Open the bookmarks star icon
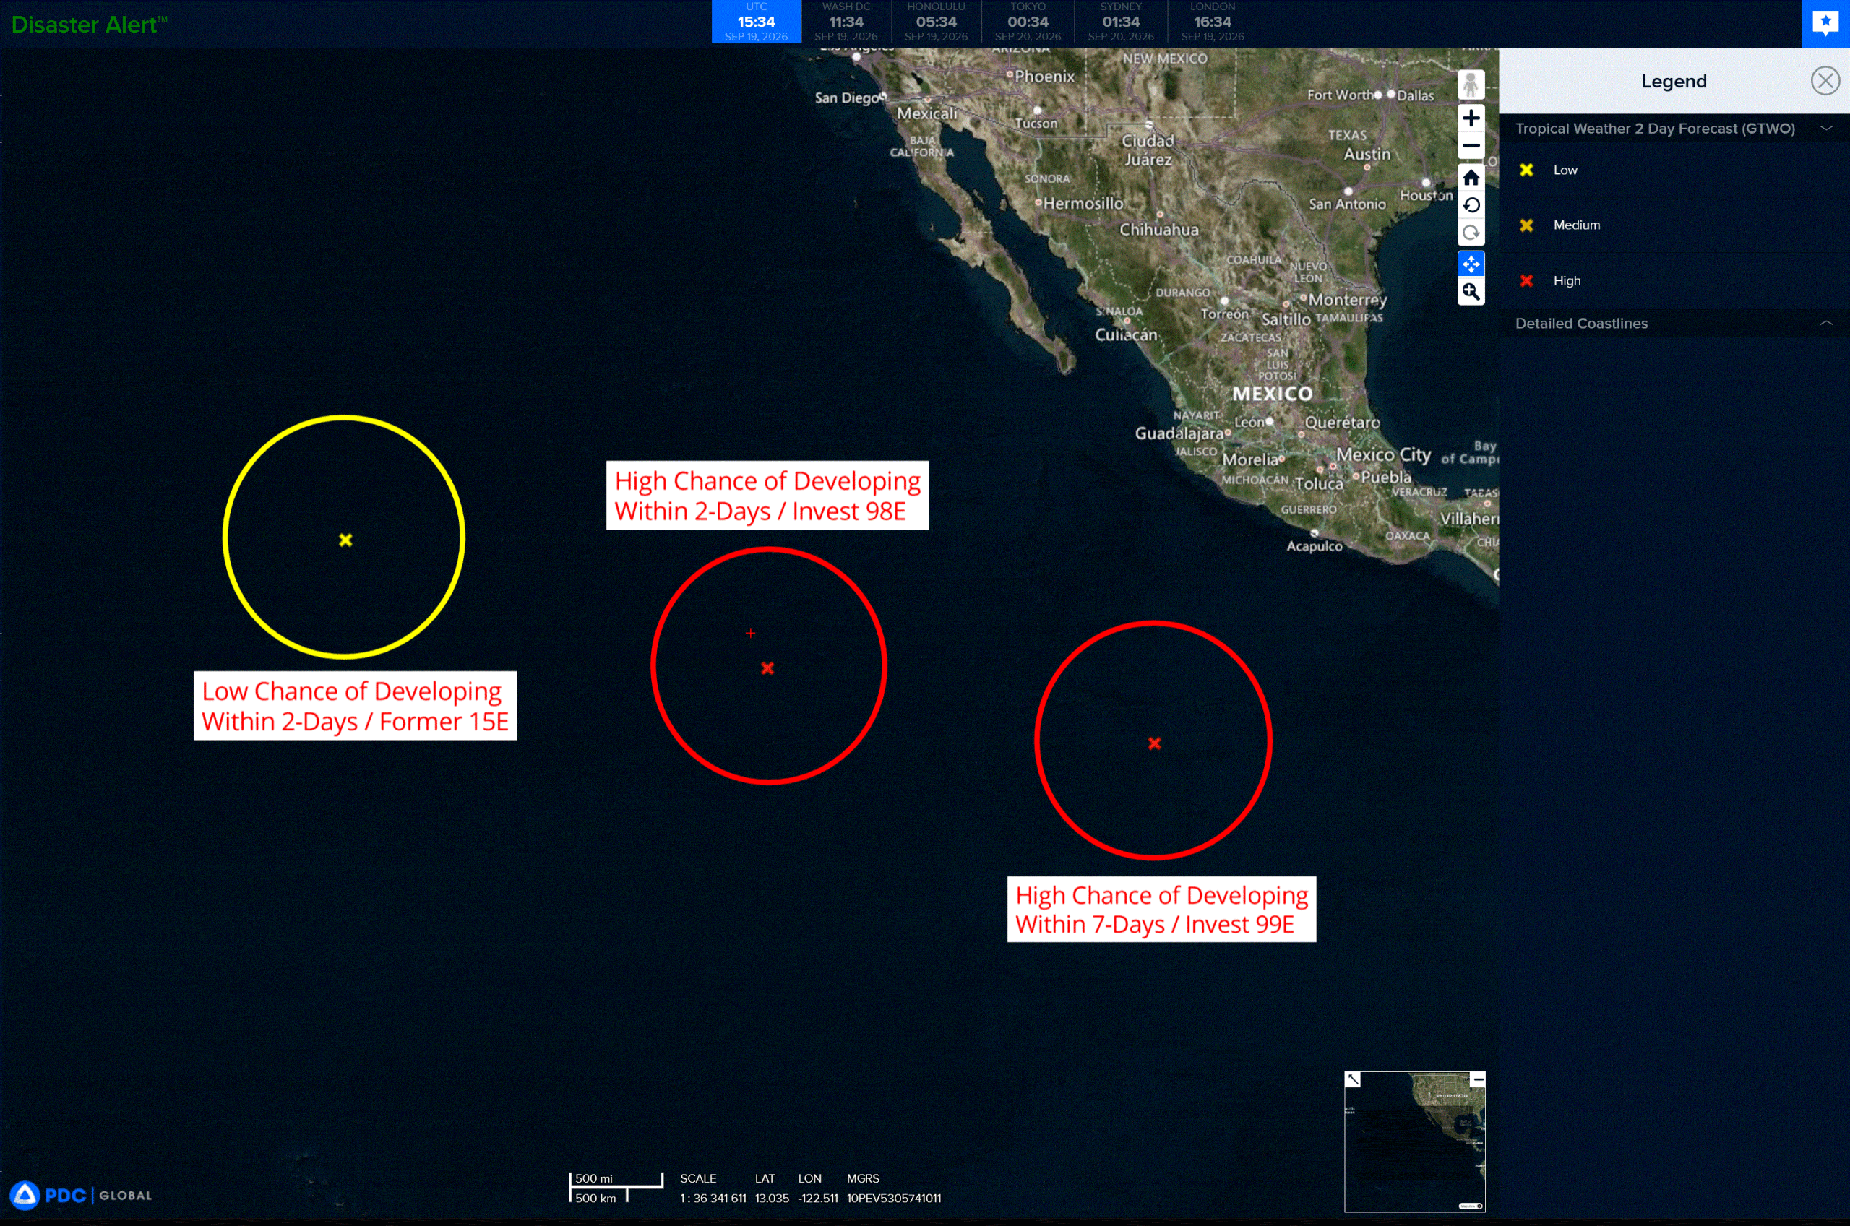Viewport: 1850px width, 1226px height. pos(1825,22)
